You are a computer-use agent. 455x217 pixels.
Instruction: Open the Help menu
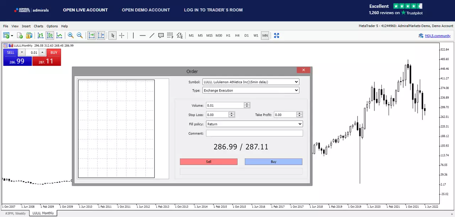click(x=64, y=26)
